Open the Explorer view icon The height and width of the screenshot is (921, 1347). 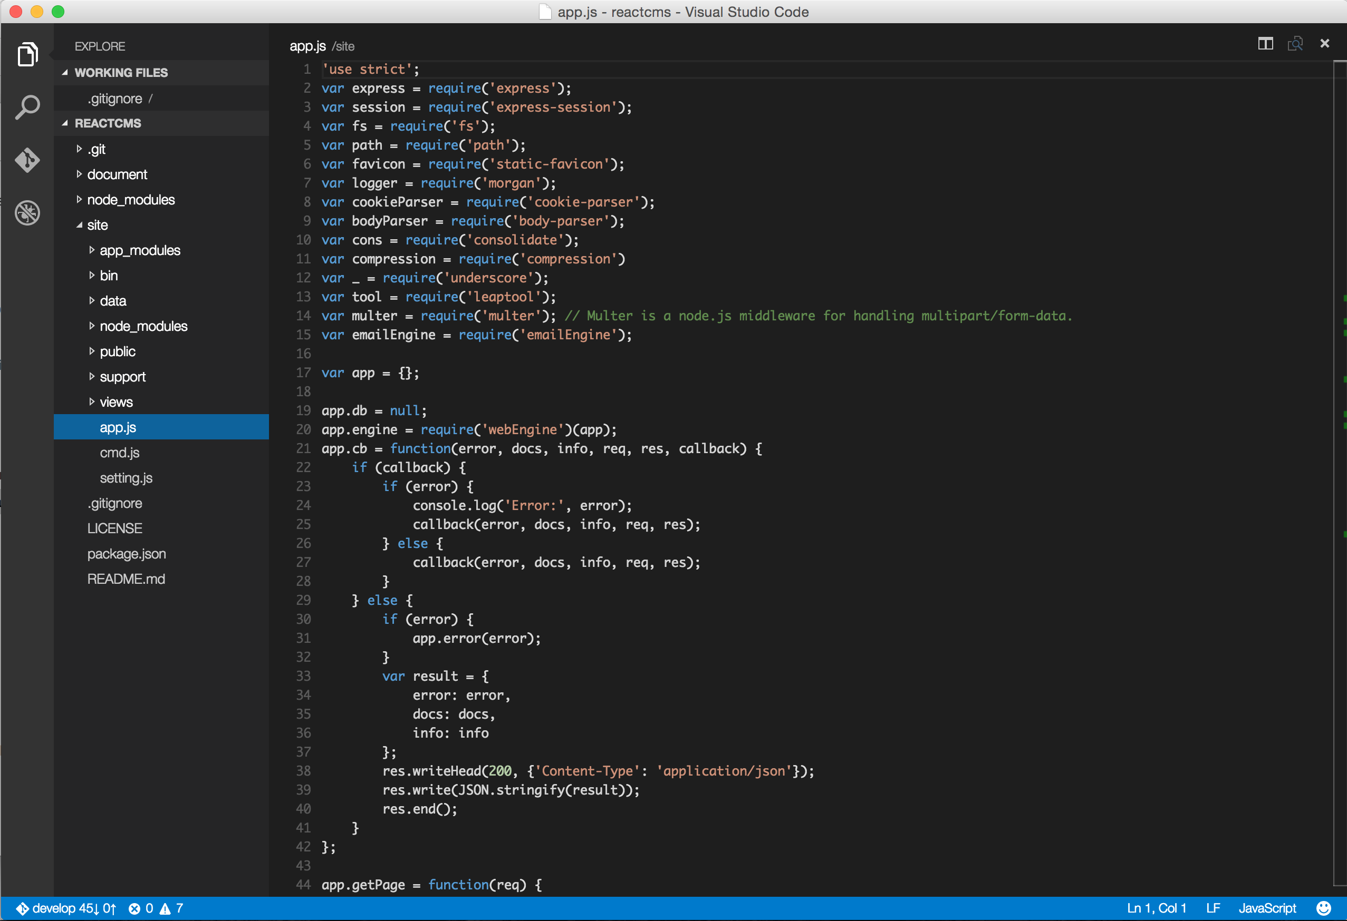(27, 54)
